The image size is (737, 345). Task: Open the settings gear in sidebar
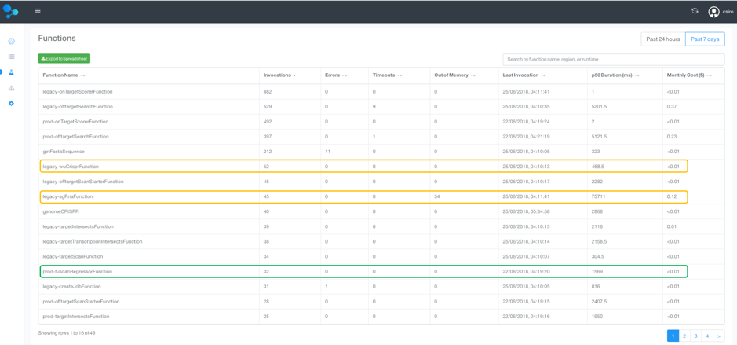coord(12,103)
